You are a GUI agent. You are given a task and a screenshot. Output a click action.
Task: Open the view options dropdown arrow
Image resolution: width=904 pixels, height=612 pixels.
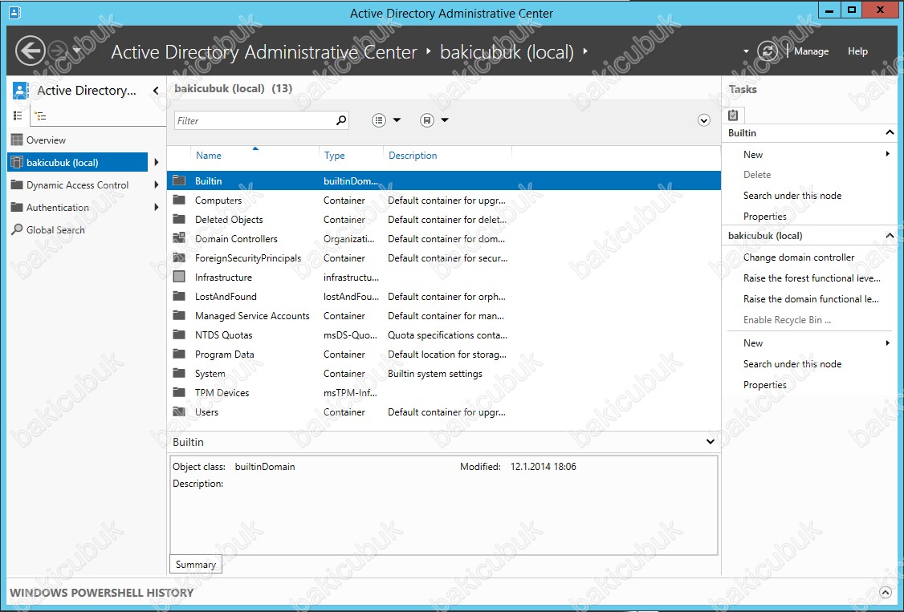(x=397, y=120)
